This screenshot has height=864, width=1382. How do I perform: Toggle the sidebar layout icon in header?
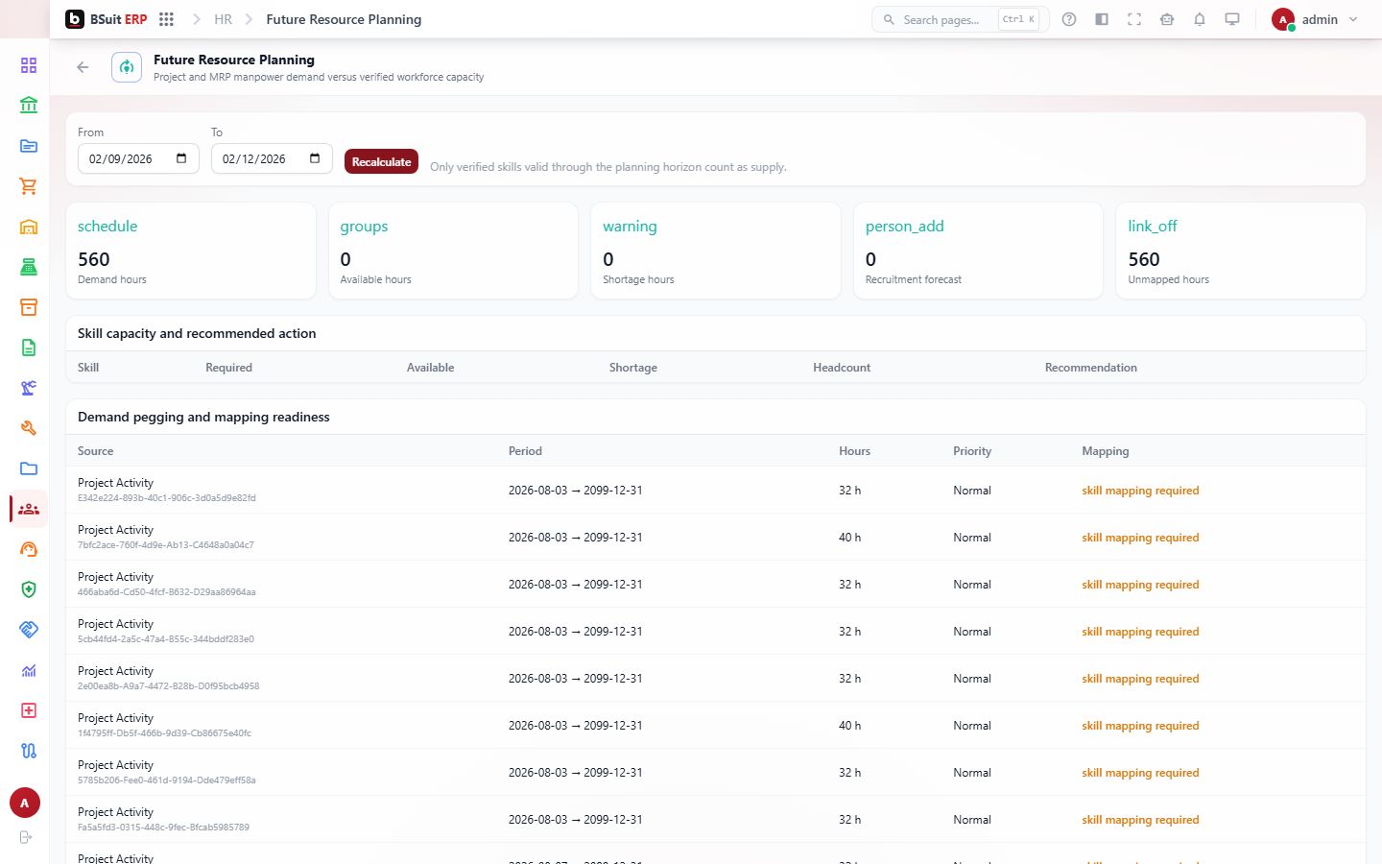[1102, 19]
